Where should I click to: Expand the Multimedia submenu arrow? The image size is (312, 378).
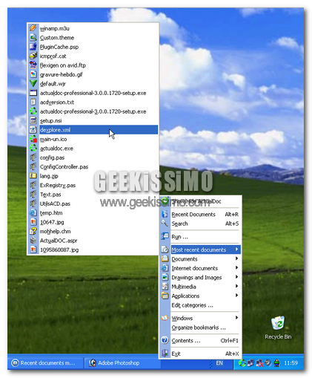236,286
